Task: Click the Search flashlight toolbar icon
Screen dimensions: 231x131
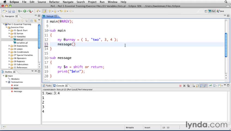Action: (37, 11)
